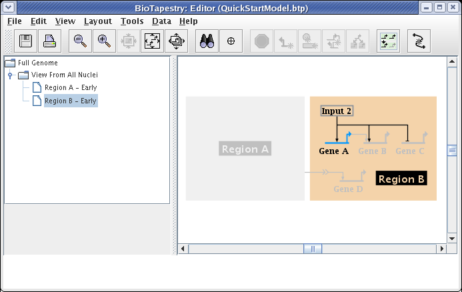Collapse the View From All Nuclei node
Image resolution: width=462 pixels, height=292 pixels.
[x=10, y=75]
